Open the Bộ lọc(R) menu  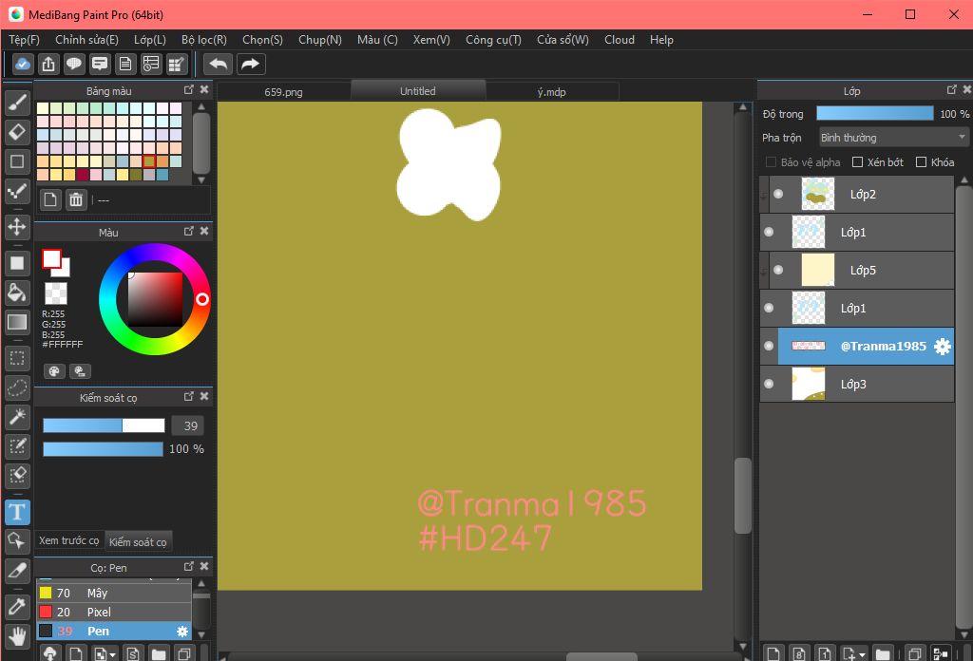point(204,40)
